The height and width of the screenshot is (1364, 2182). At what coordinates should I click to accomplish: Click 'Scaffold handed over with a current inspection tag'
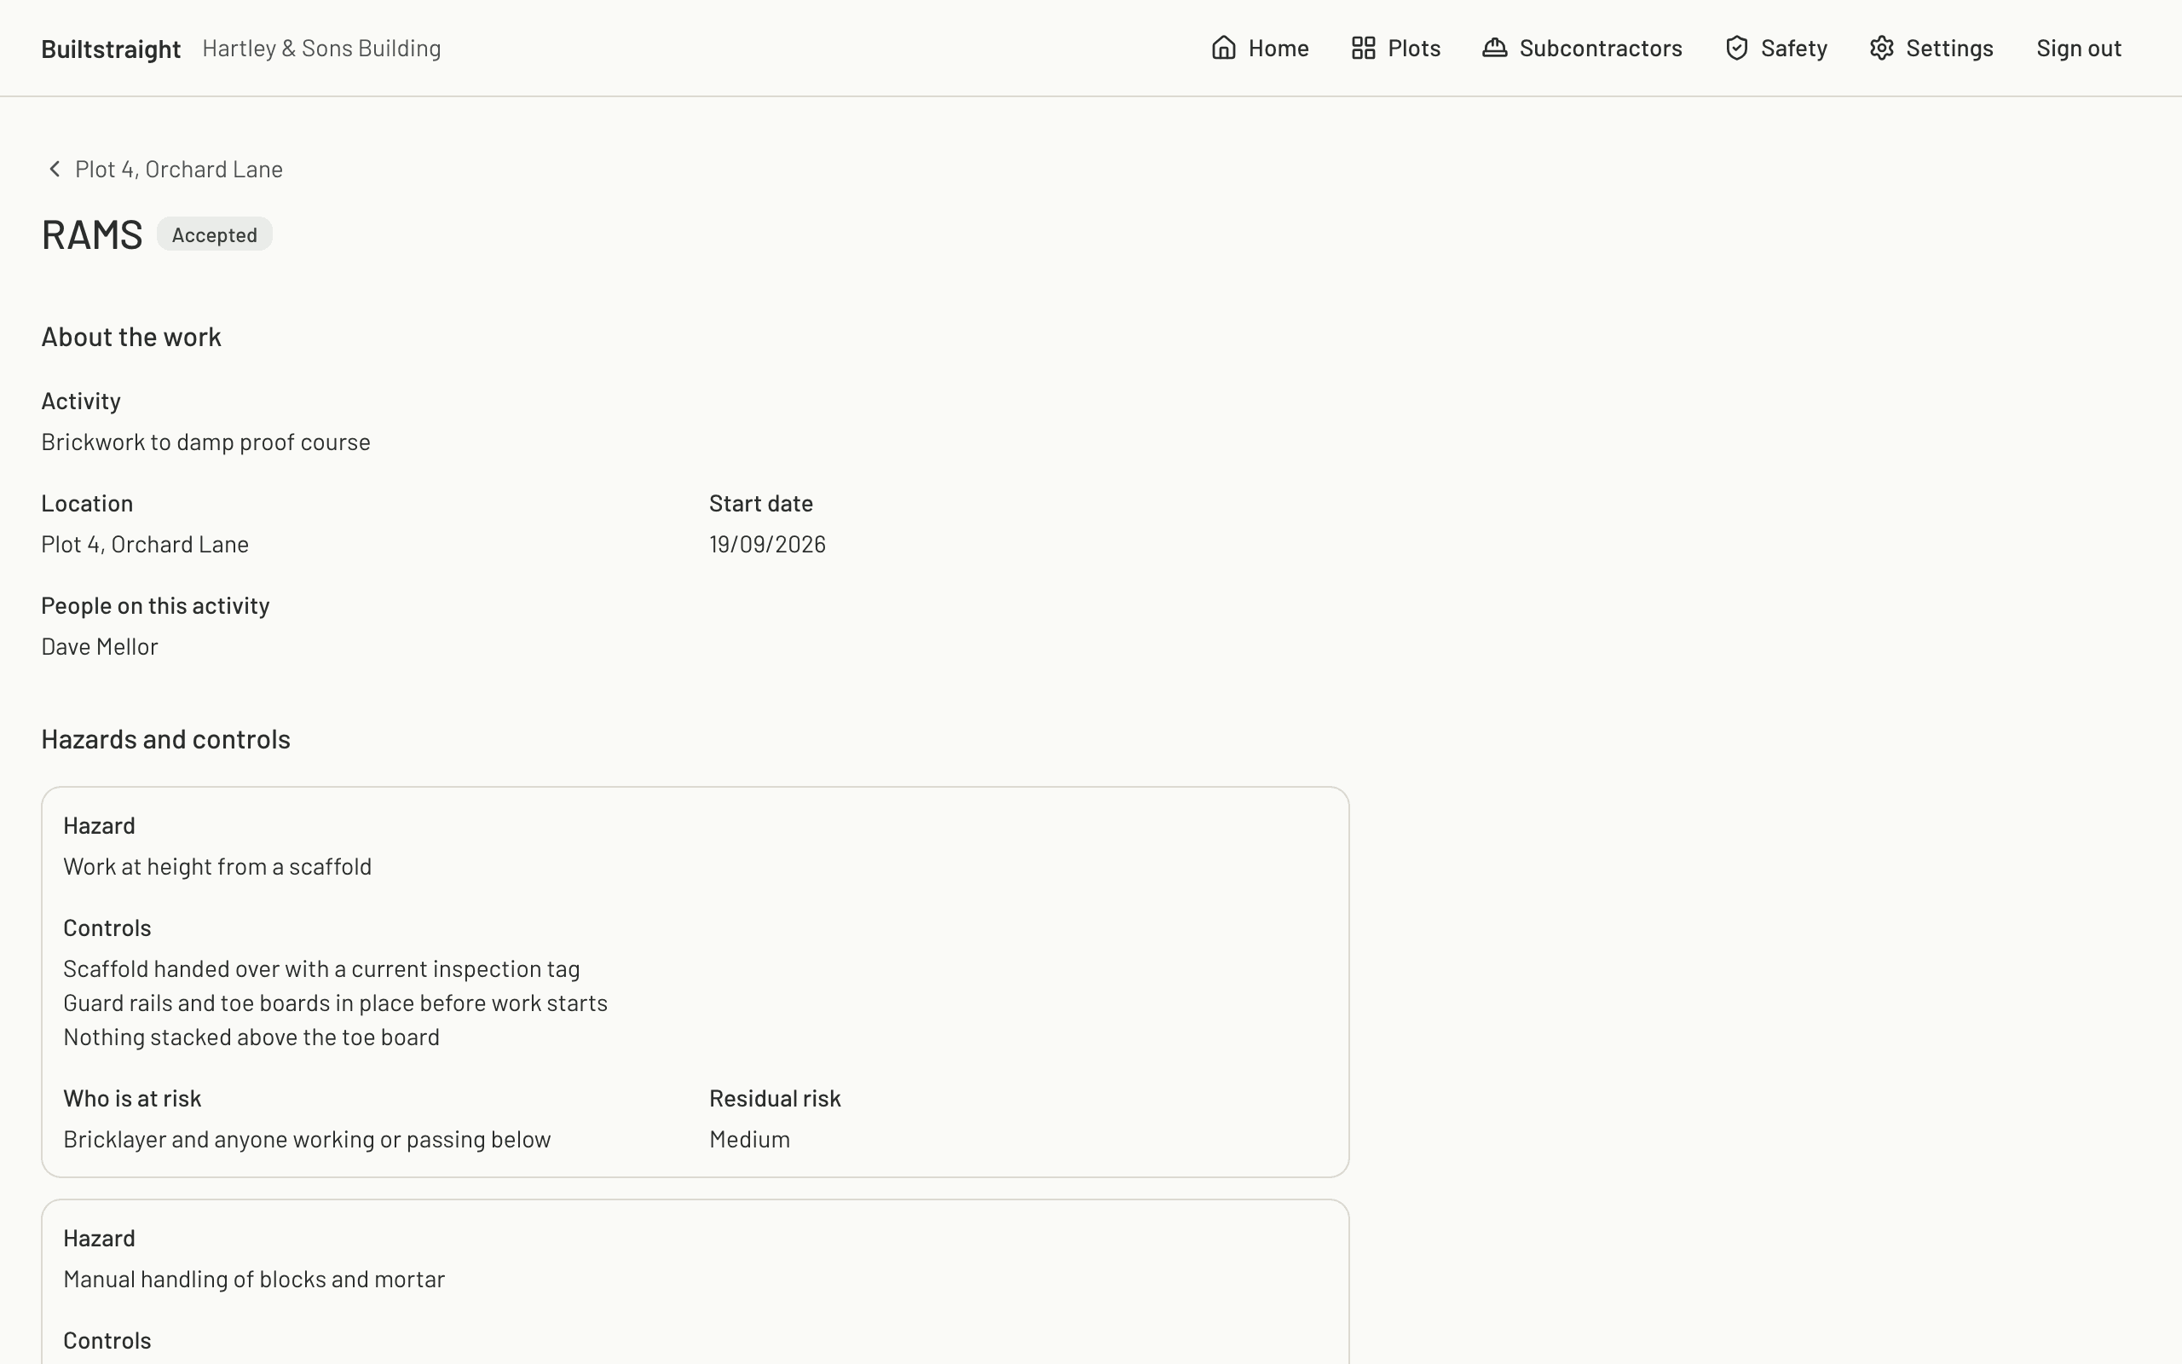(x=322, y=969)
